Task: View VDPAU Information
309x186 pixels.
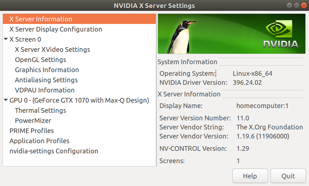Action: click(45, 90)
